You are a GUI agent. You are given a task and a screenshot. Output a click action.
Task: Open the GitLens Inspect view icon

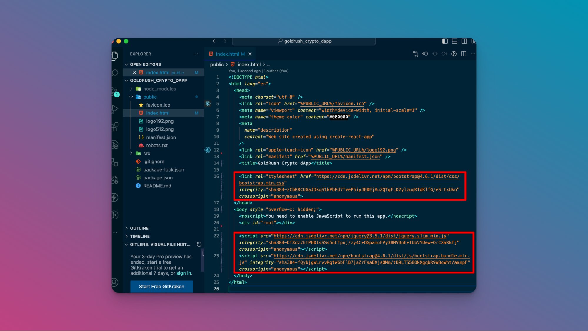[115, 144]
